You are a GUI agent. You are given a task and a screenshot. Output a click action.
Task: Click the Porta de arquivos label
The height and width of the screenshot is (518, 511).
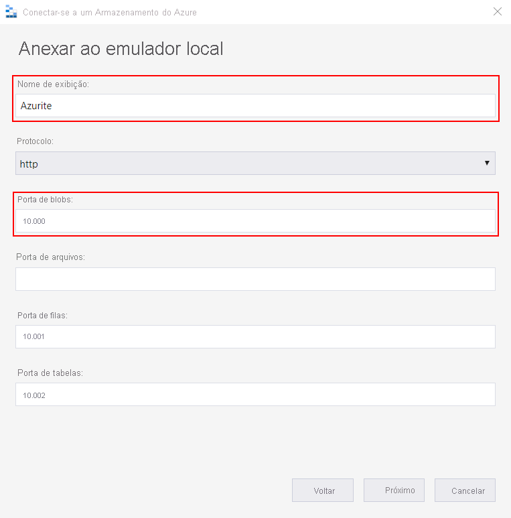(50, 257)
